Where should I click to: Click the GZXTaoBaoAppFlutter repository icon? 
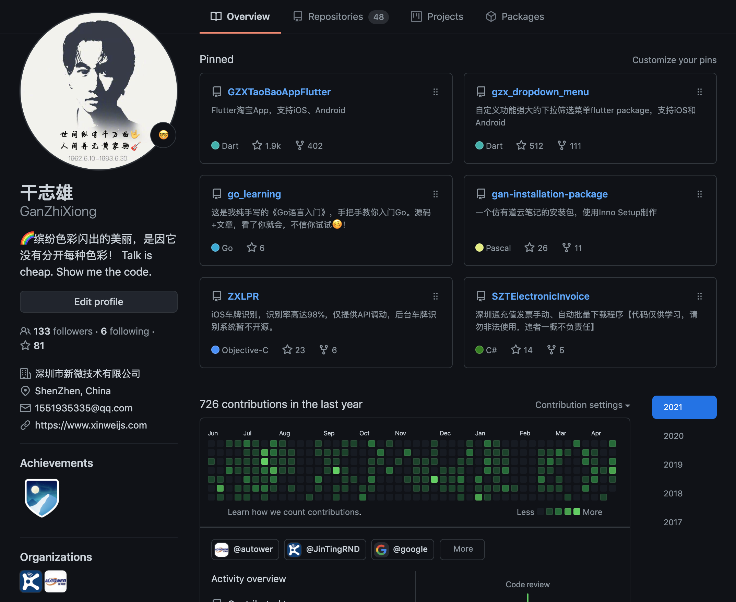click(217, 92)
